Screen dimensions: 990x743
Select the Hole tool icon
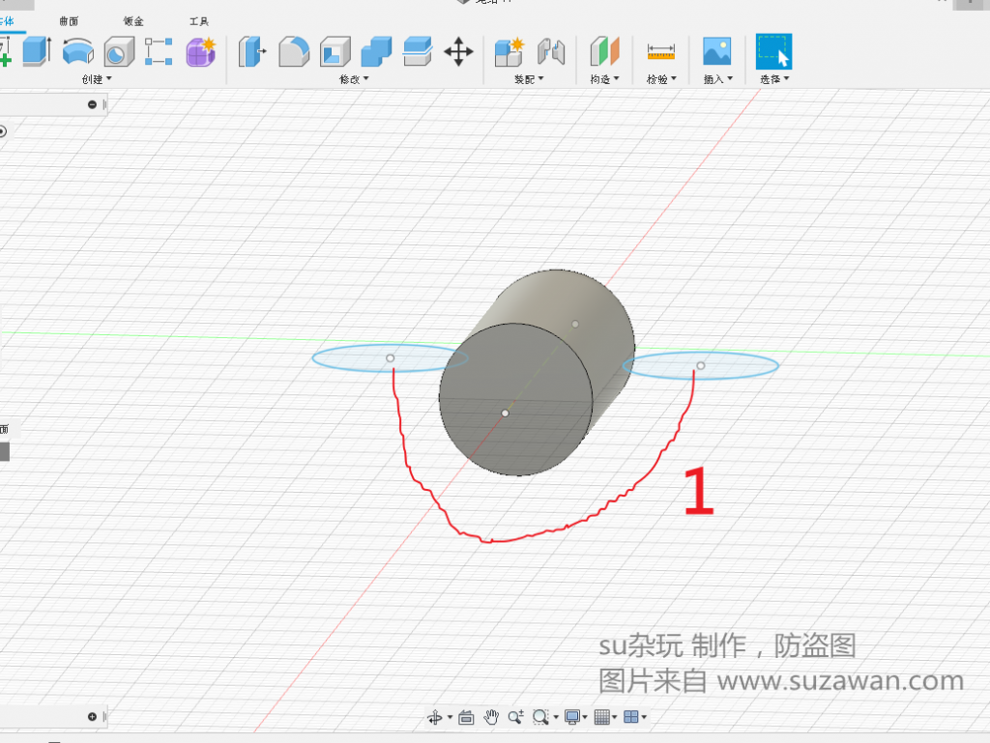pos(119,52)
